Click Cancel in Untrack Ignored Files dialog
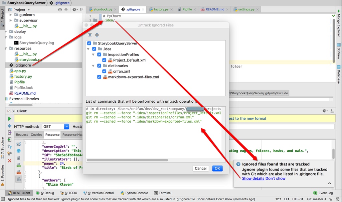 tap(200, 168)
